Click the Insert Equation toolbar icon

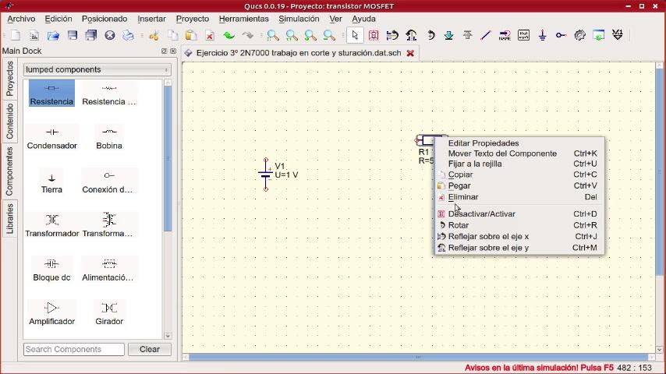click(x=523, y=35)
